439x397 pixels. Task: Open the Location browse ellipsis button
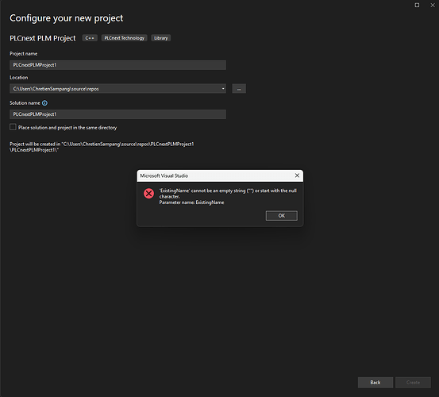tap(239, 89)
